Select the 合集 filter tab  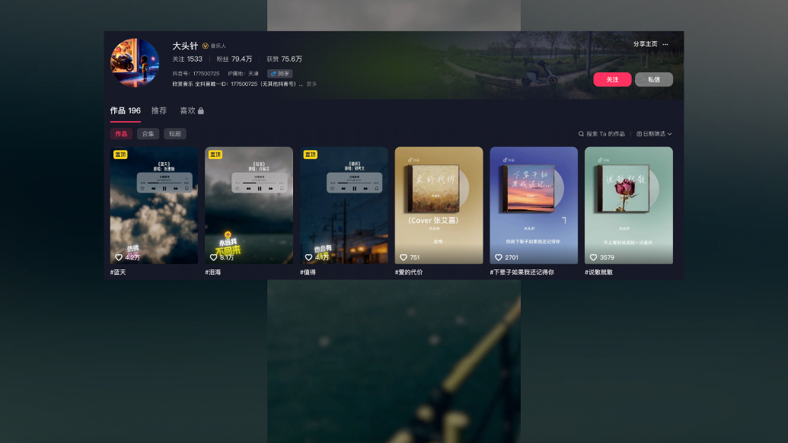[148, 133]
